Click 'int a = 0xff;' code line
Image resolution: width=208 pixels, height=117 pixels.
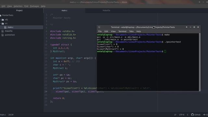tap(61, 61)
